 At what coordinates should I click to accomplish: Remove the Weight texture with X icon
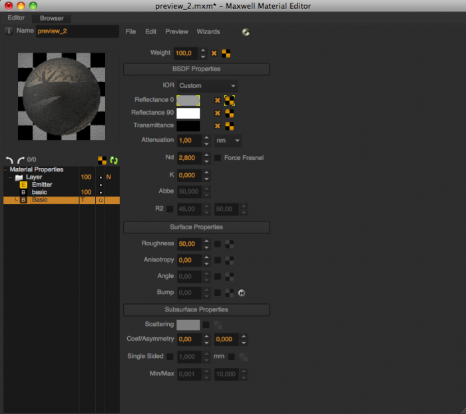point(214,53)
